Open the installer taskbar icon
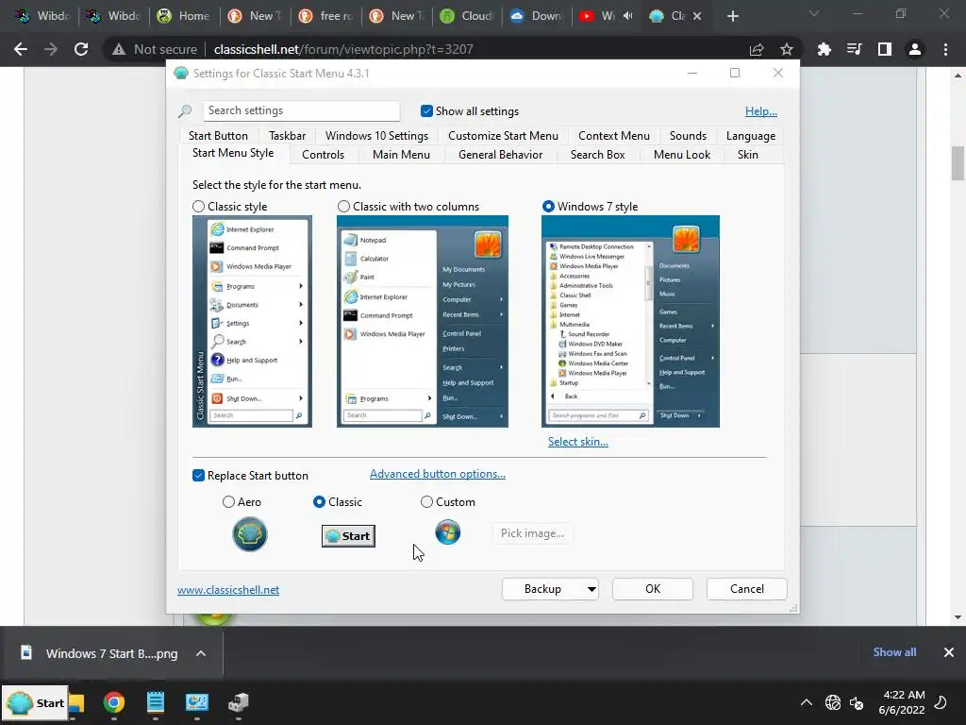Screen dimensions: 966x725 pos(239,702)
